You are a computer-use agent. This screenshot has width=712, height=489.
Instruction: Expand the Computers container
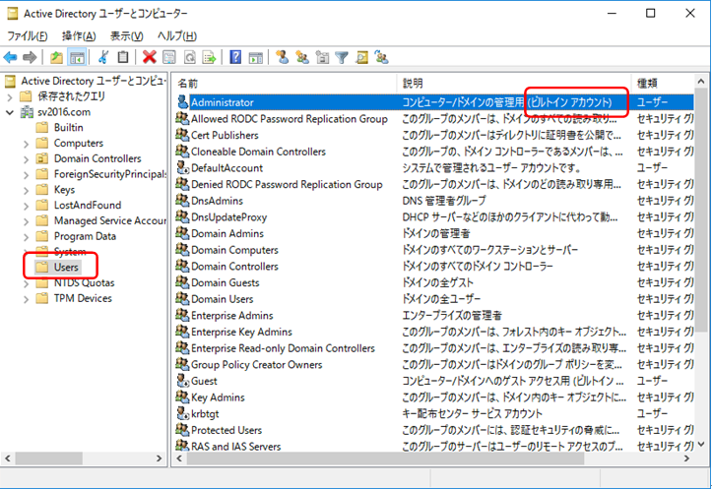point(26,144)
